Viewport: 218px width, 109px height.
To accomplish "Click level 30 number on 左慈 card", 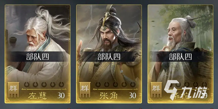I will point(61,95).
